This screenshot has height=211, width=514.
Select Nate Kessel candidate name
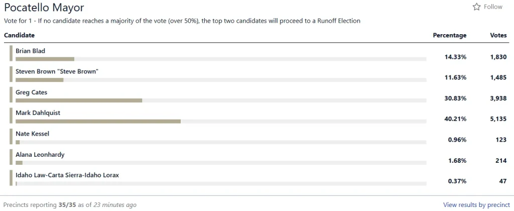tap(32, 134)
